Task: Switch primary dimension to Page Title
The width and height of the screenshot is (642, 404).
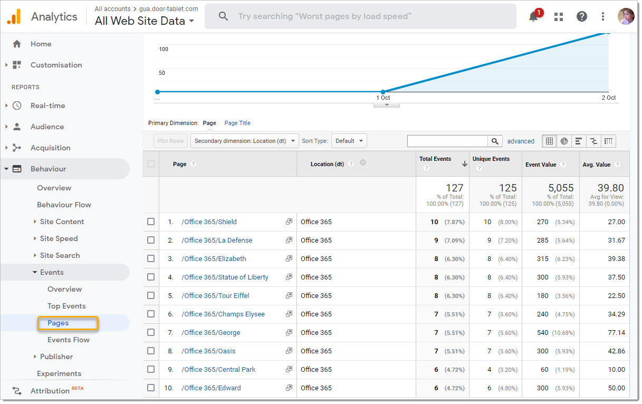Action: (x=237, y=123)
